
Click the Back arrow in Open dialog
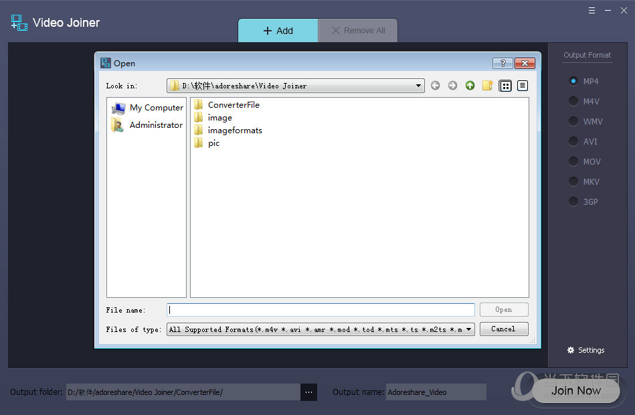(x=436, y=86)
